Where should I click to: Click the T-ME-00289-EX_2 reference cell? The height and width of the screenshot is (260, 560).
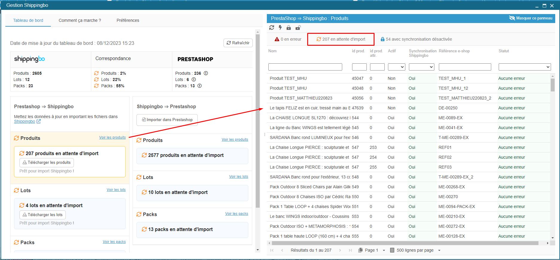pyautogui.click(x=456, y=177)
